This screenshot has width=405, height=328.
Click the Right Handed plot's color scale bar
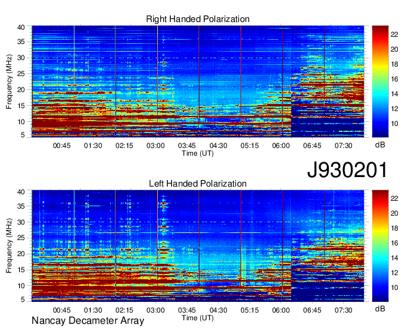click(380, 81)
